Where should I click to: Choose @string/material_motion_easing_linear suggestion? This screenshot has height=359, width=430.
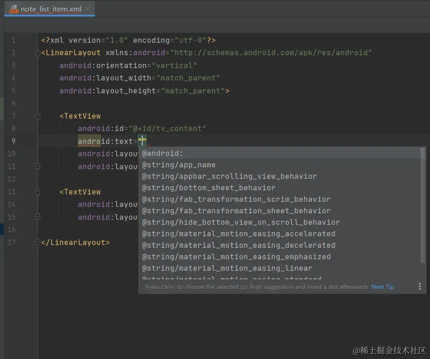(x=280, y=268)
